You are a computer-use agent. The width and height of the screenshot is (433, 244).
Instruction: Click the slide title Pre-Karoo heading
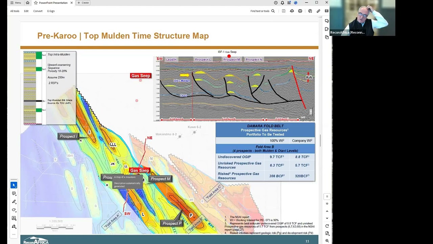(123, 36)
